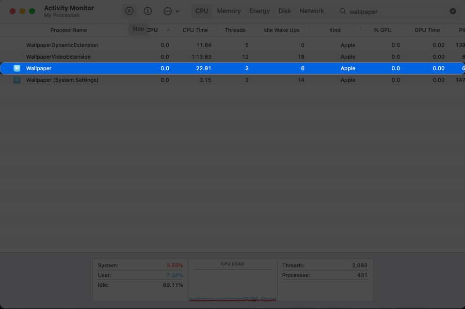Click the search magnifier icon
The image size is (465, 309).
click(x=342, y=11)
